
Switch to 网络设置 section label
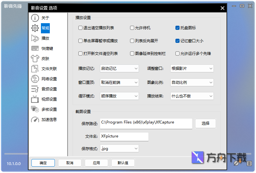click(49, 79)
